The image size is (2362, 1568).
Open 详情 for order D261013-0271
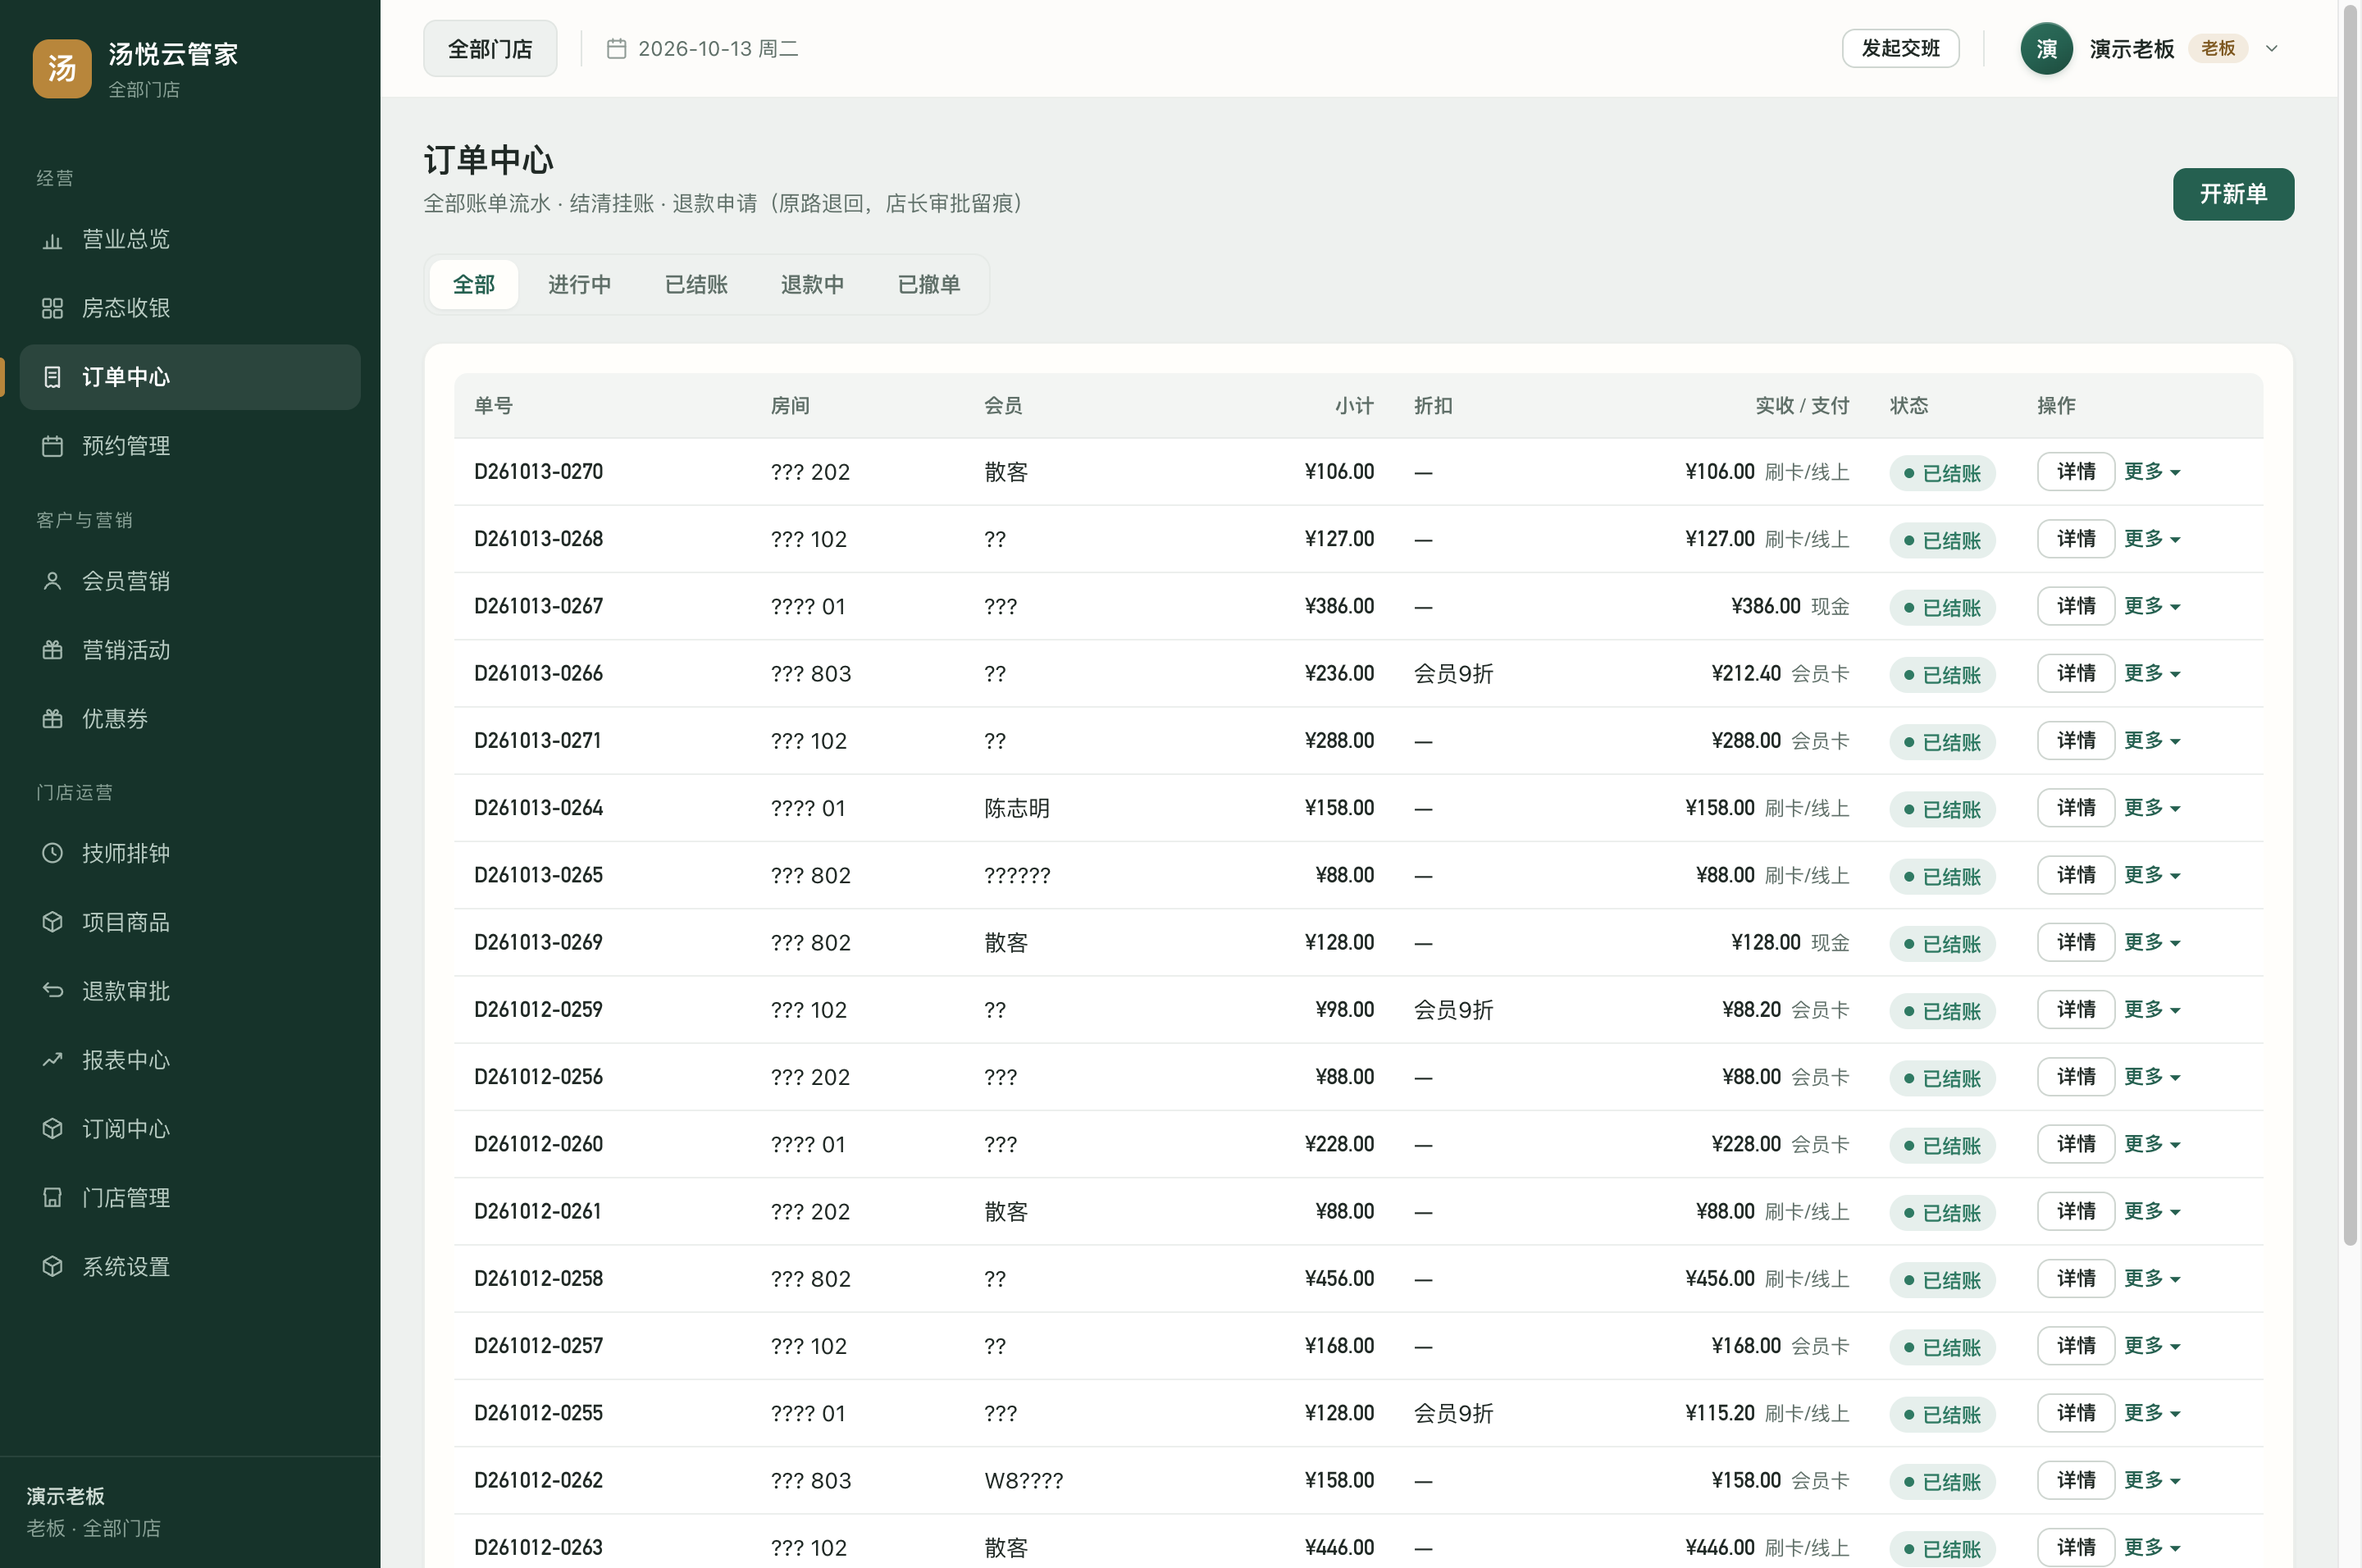click(x=2076, y=741)
